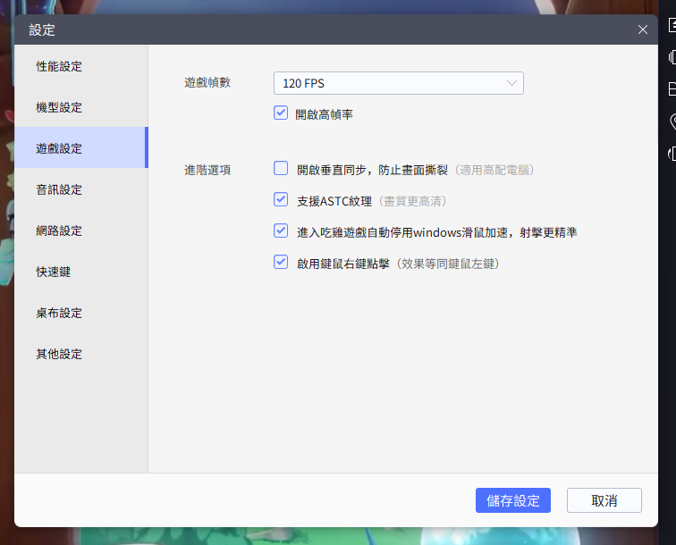676x545 pixels.
Task: Switch to the 性能設定 tab
Action: click(x=81, y=66)
